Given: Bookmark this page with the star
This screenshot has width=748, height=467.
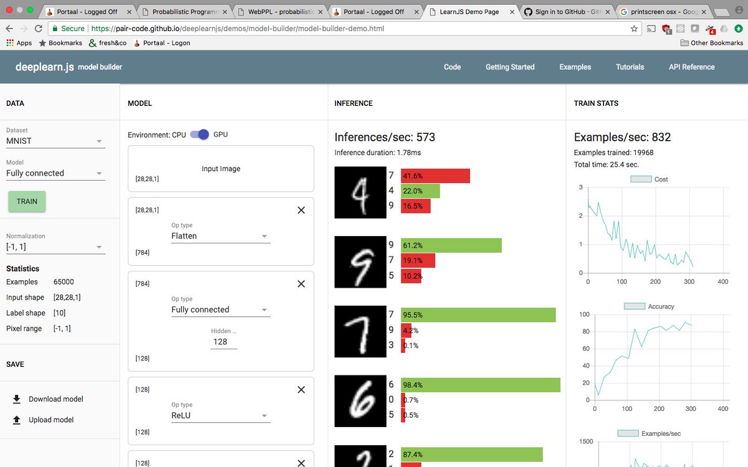Looking at the screenshot, I should click(634, 29).
